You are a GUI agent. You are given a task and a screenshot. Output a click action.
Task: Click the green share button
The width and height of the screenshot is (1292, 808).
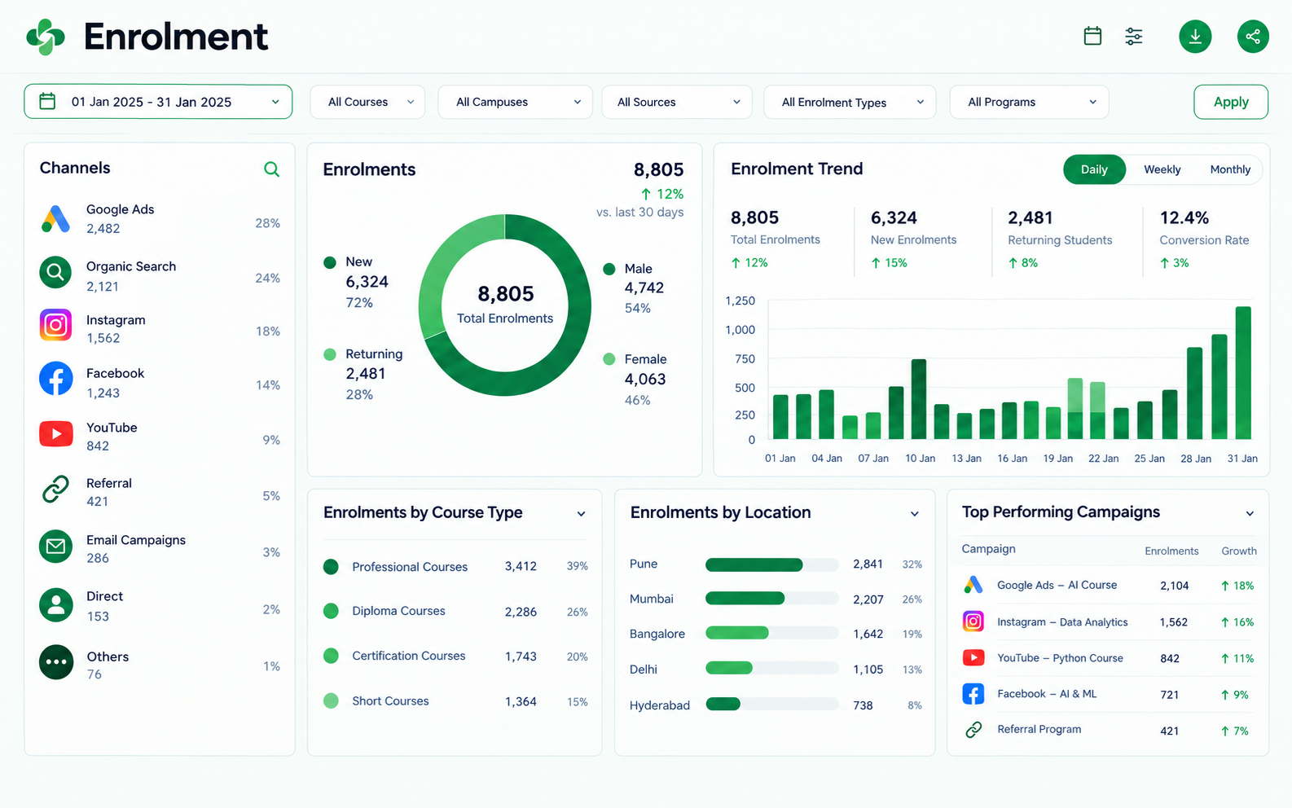[x=1253, y=37]
